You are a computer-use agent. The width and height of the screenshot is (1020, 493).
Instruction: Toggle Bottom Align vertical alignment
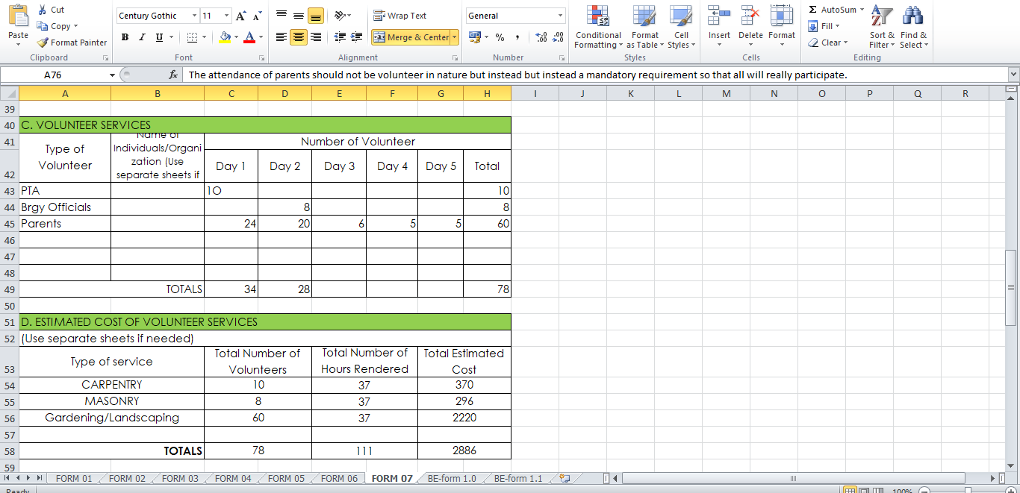[316, 16]
